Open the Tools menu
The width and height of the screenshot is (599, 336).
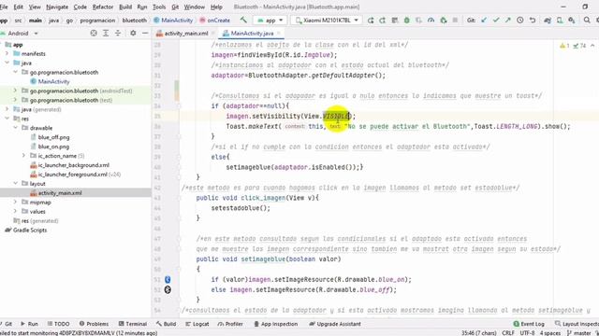tap(159, 7)
